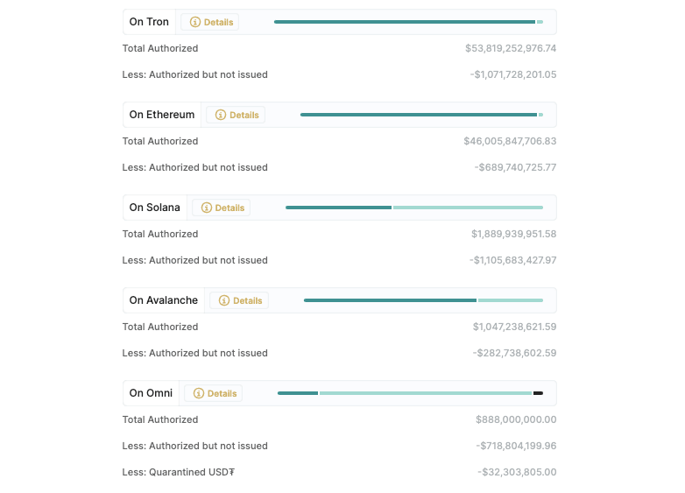Click the info icon in Solana Details
The width and height of the screenshot is (685, 493).
click(x=207, y=208)
